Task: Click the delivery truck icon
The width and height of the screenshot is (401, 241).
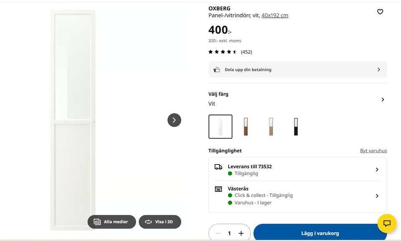Action: coord(218,167)
